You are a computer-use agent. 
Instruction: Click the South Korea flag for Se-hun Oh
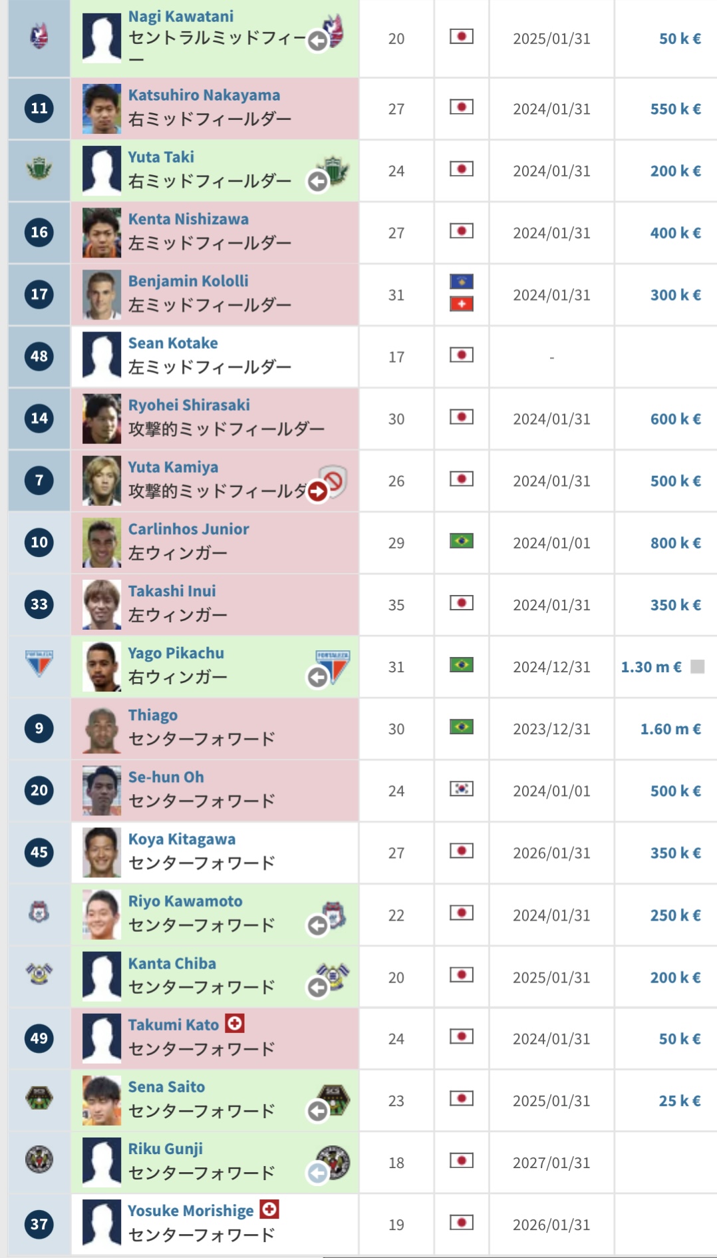click(x=462, y=789)
